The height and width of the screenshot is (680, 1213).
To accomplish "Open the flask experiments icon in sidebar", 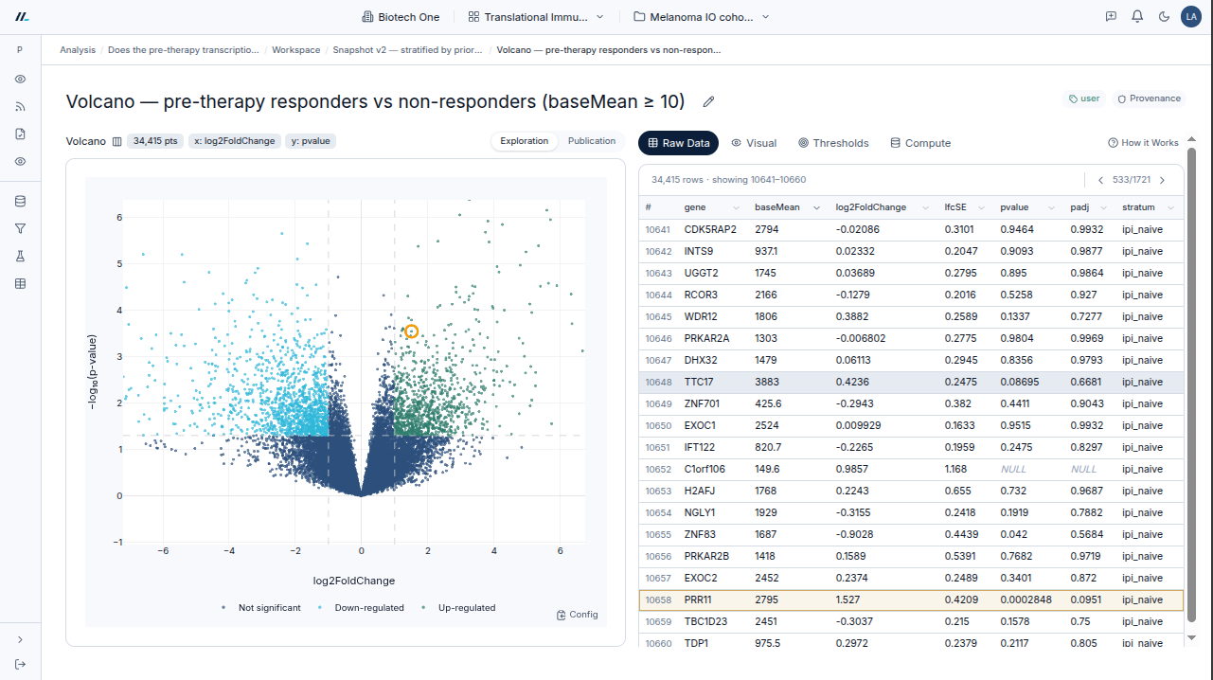I will pyautogui.click(x=20, y=256).
